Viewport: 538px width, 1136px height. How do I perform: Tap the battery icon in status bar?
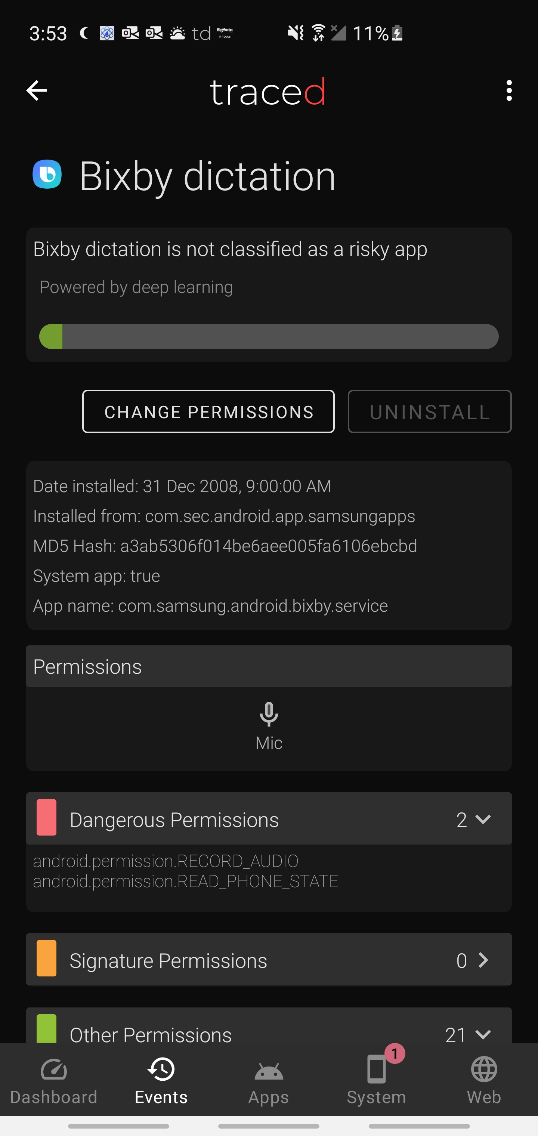[x=397, y=33]
